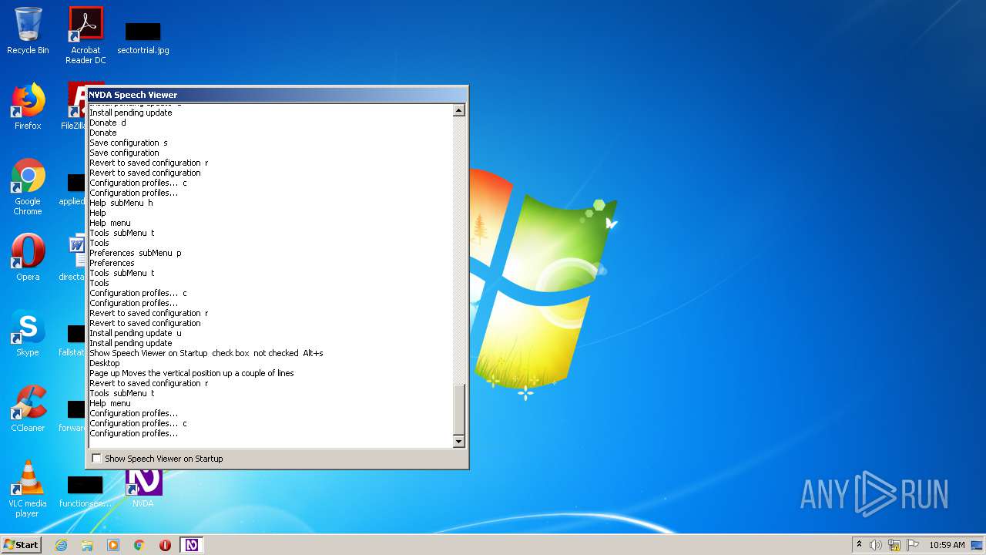Open Google Chrome desktop shortcut
The height and width of the screenshot is (555, 986).
[28, 187]
